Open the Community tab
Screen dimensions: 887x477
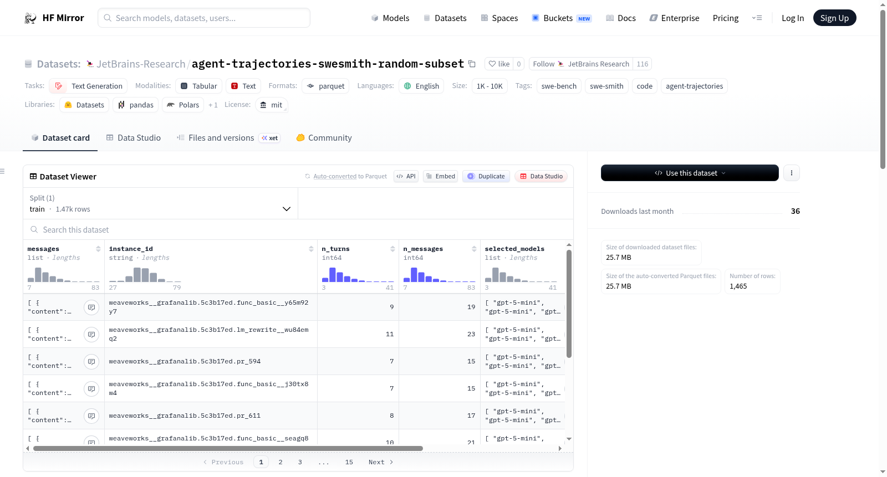pos(324,138)
